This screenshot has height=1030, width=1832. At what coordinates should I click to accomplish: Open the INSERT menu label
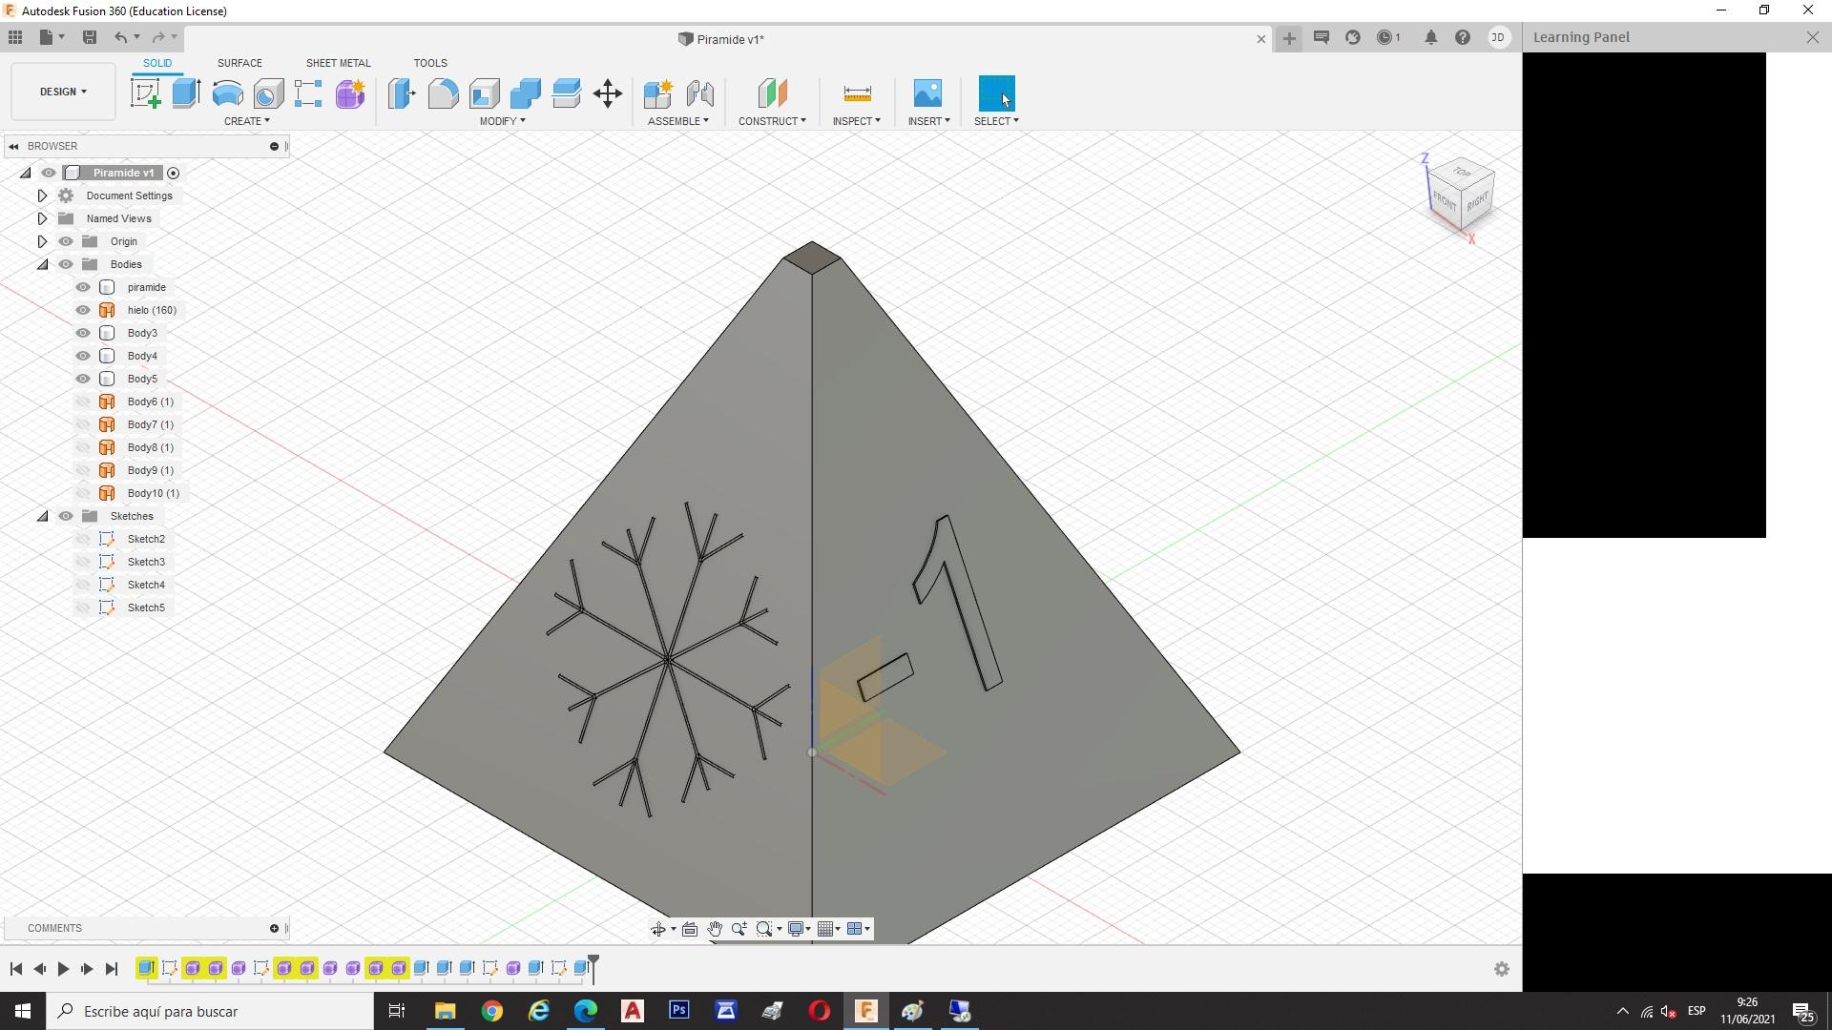point(927,121)
